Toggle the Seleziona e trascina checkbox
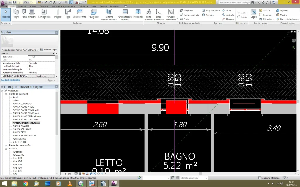Screen dimensions: 300x187 (x=260, y=178)
